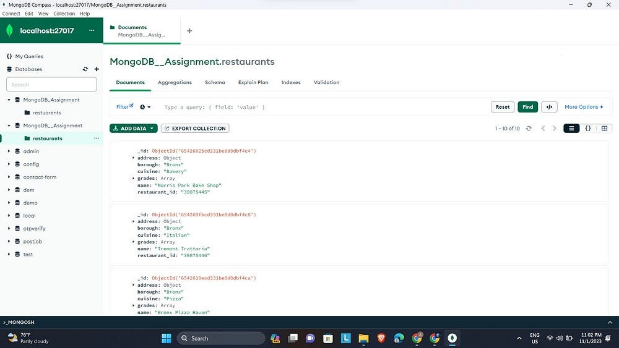Collapse MongoDB_Assignment database
The height and width of the screenshot is (348, 619).
click(x=9, y=100)
